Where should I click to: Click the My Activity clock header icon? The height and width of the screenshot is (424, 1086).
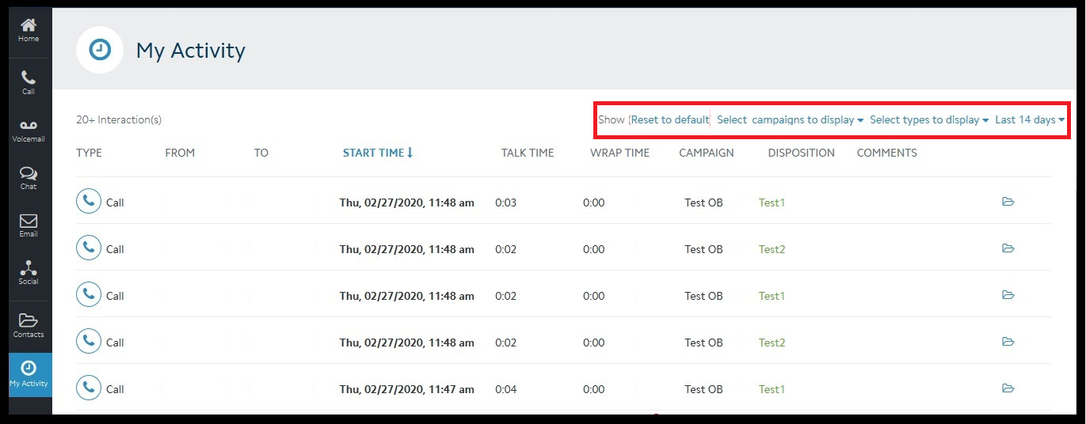[99, 50]
